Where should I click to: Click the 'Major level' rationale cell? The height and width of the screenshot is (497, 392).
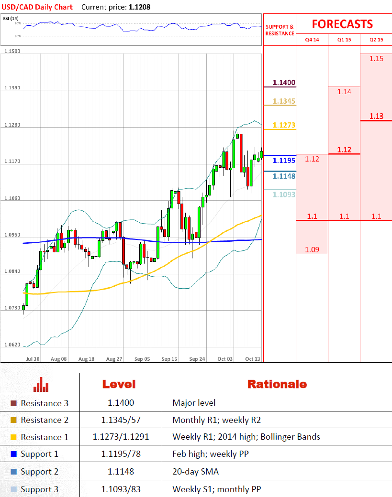(194, 403)
